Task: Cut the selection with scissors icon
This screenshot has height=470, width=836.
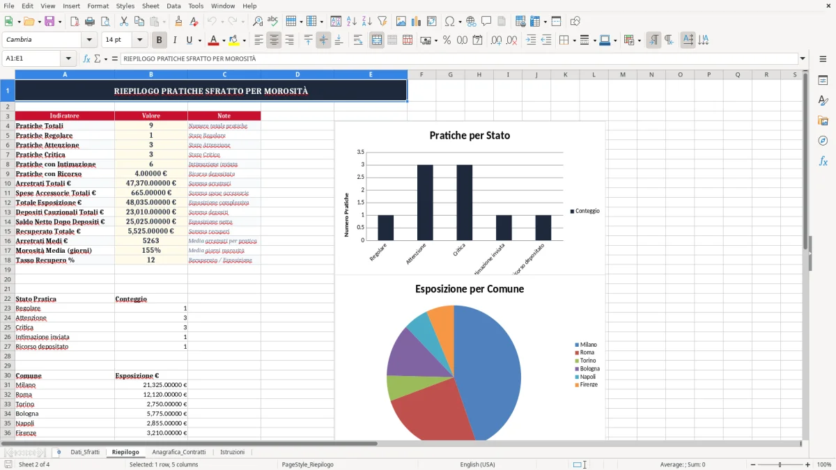Action: tap(123, 22)
